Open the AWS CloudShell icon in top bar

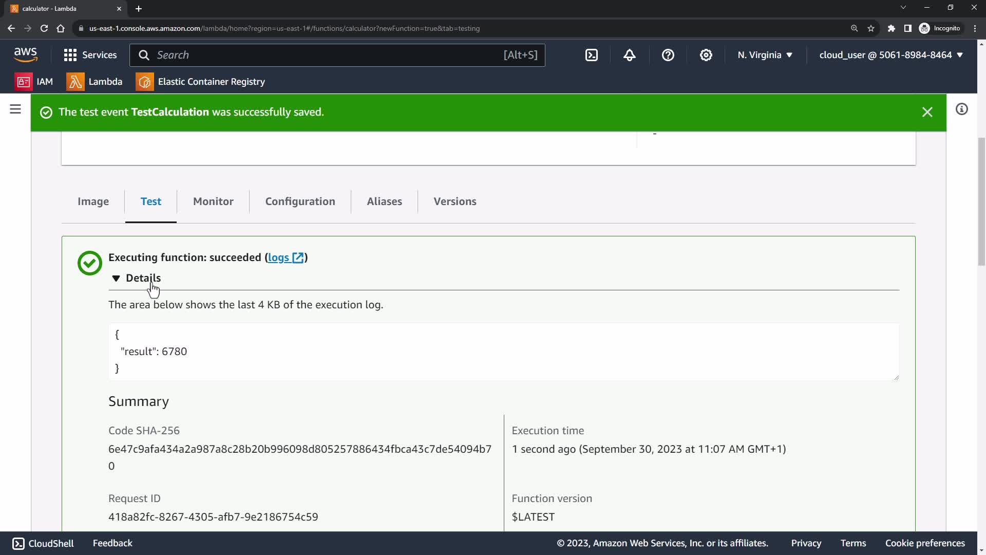(592, 55)
